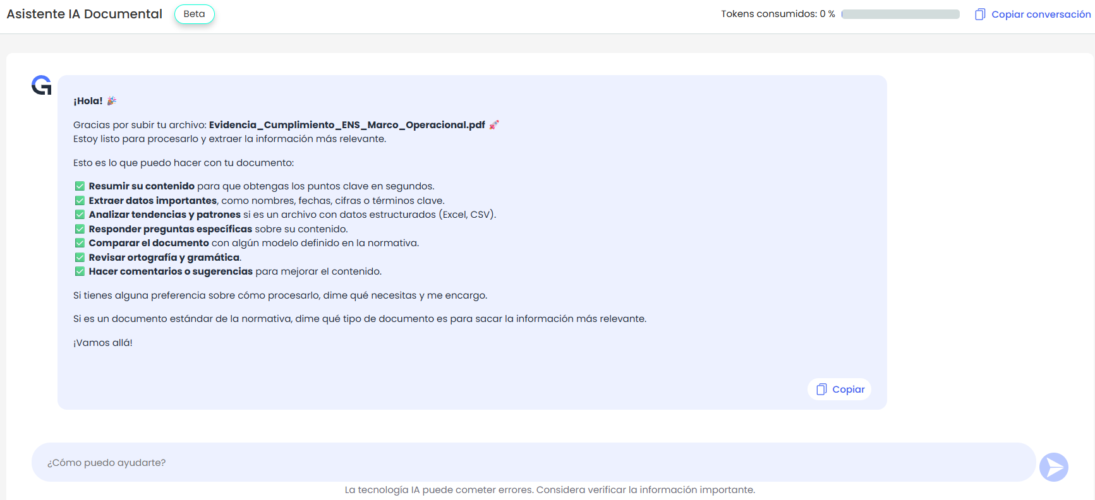Click the clipboard icon inside the Copiar button
Image resolution: width=1095 pixels, height=500 pixels.
821,390
